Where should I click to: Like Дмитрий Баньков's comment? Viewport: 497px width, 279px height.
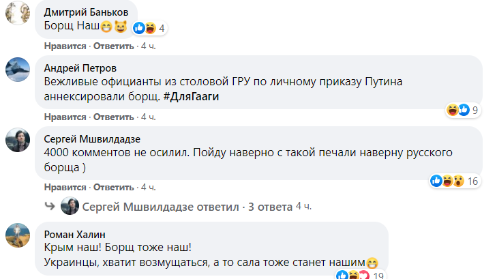65,46
